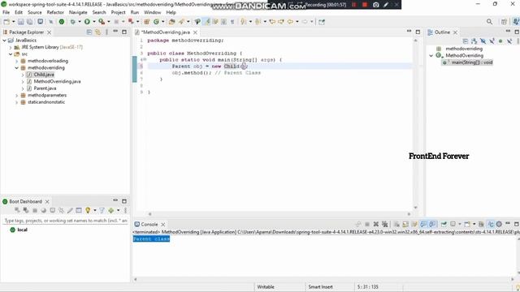This screenshot has height=292, width=520.
Task: Click Sort icon in Outline toolbar
Action: 474,41
